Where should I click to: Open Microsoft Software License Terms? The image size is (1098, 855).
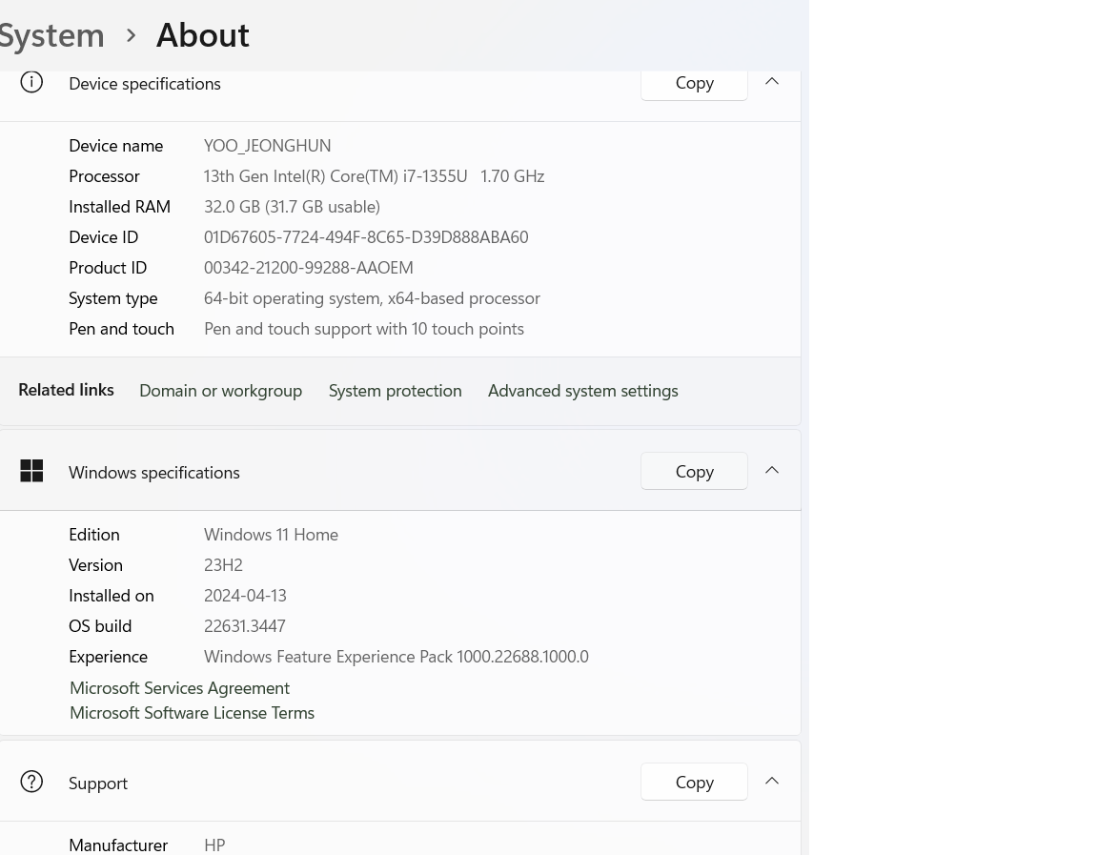coord(192,713)
